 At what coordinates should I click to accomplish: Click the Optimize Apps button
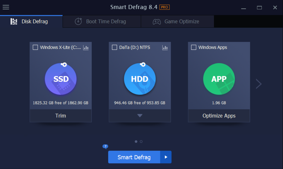click(219, 116)
